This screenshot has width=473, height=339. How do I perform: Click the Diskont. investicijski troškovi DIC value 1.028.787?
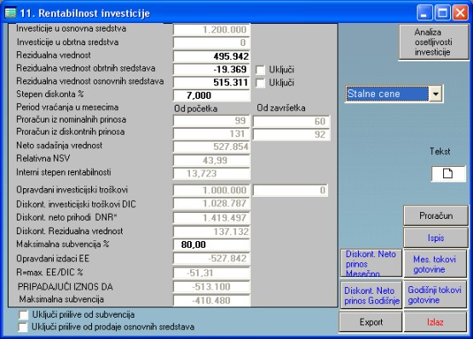click(x=211, y=204)
